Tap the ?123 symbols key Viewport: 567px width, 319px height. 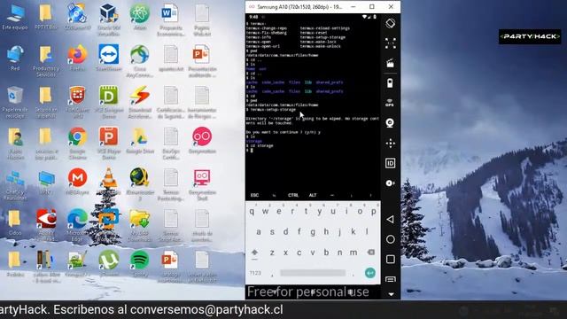click(255, 273)
